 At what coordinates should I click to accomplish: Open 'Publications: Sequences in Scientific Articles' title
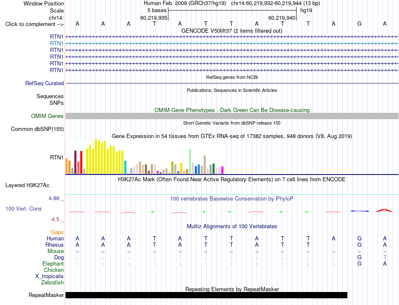(232, 90)
